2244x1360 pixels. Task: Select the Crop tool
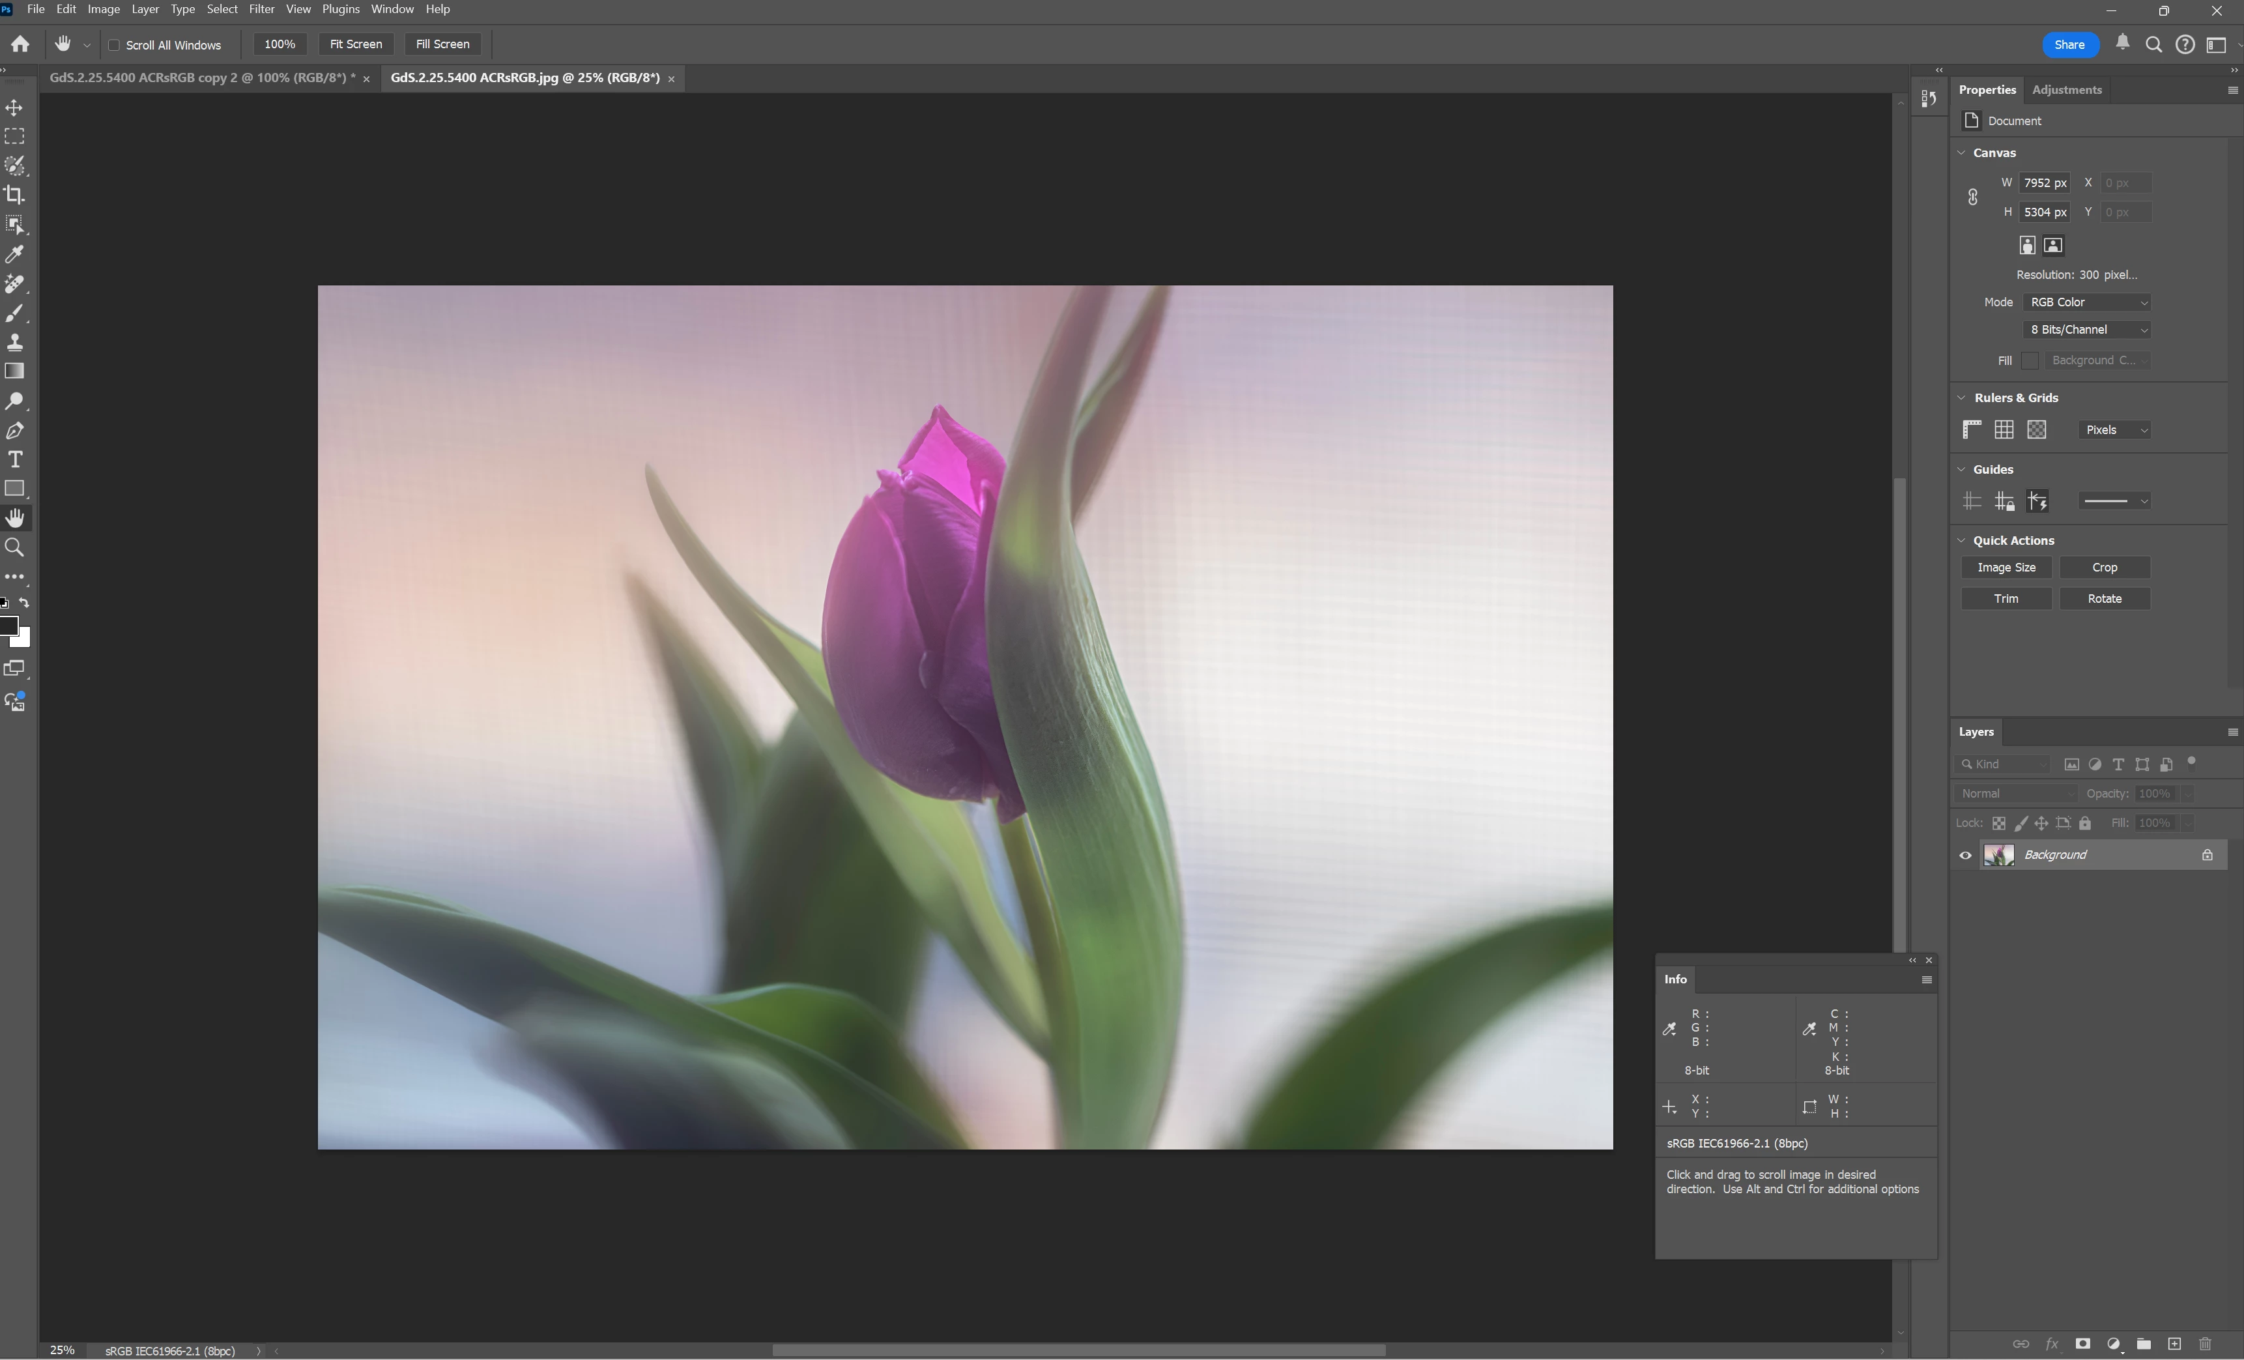click(x=14, y=195)
